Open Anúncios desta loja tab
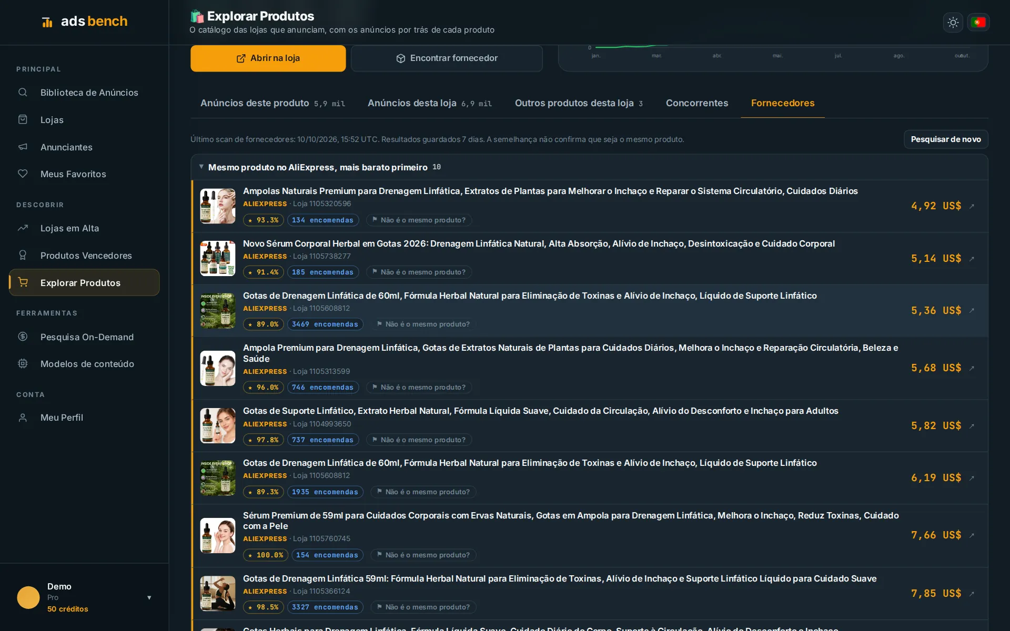The height and width of the screenshot is (631, 1010). point(430,103)
